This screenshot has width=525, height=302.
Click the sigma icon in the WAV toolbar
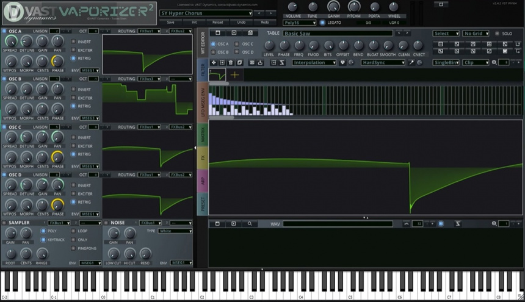458,223
